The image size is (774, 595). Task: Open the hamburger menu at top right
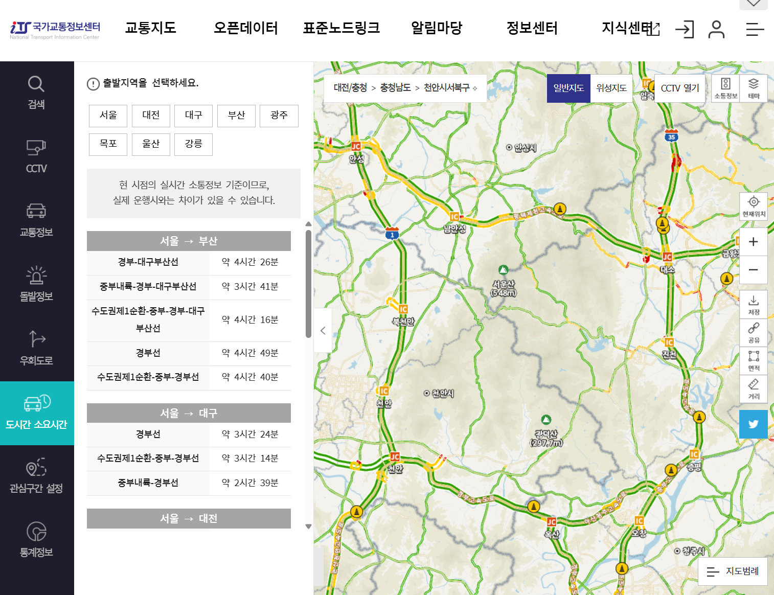coord(755,30)
